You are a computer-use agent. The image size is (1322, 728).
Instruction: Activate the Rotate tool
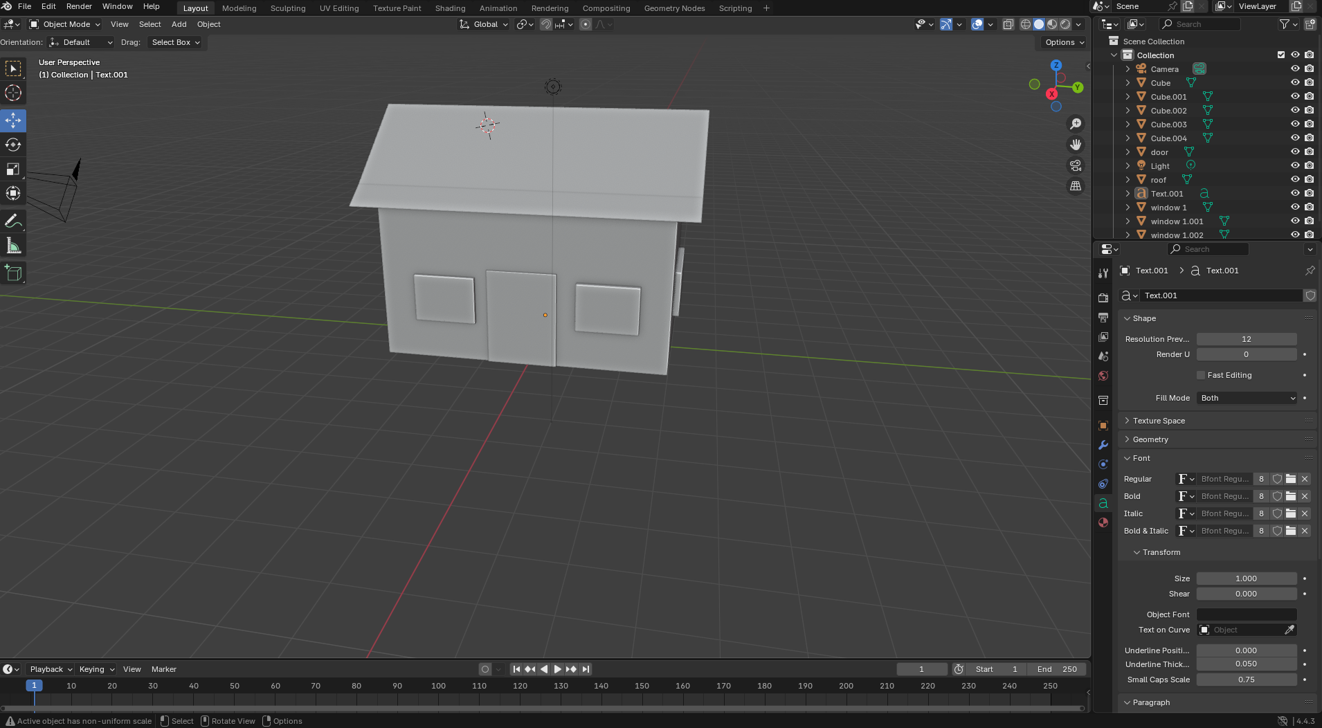13,145
